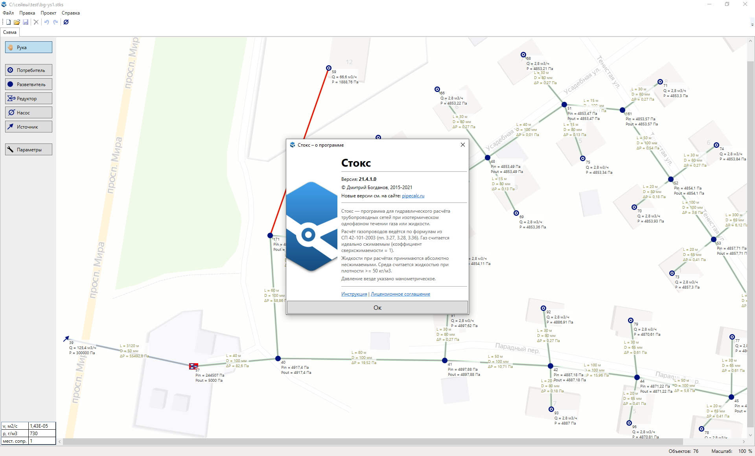Open the Инструкция link
The height and width of the screenshot is (456, 755).
tap(354, 294)
